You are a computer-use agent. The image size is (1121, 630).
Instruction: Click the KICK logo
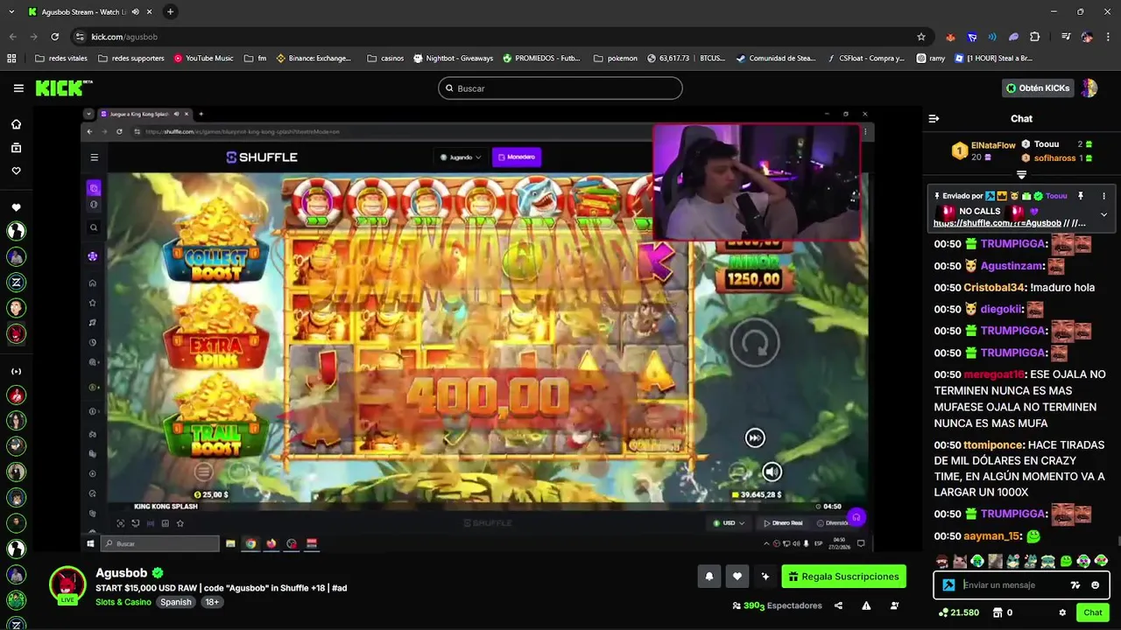coord(64,88)
